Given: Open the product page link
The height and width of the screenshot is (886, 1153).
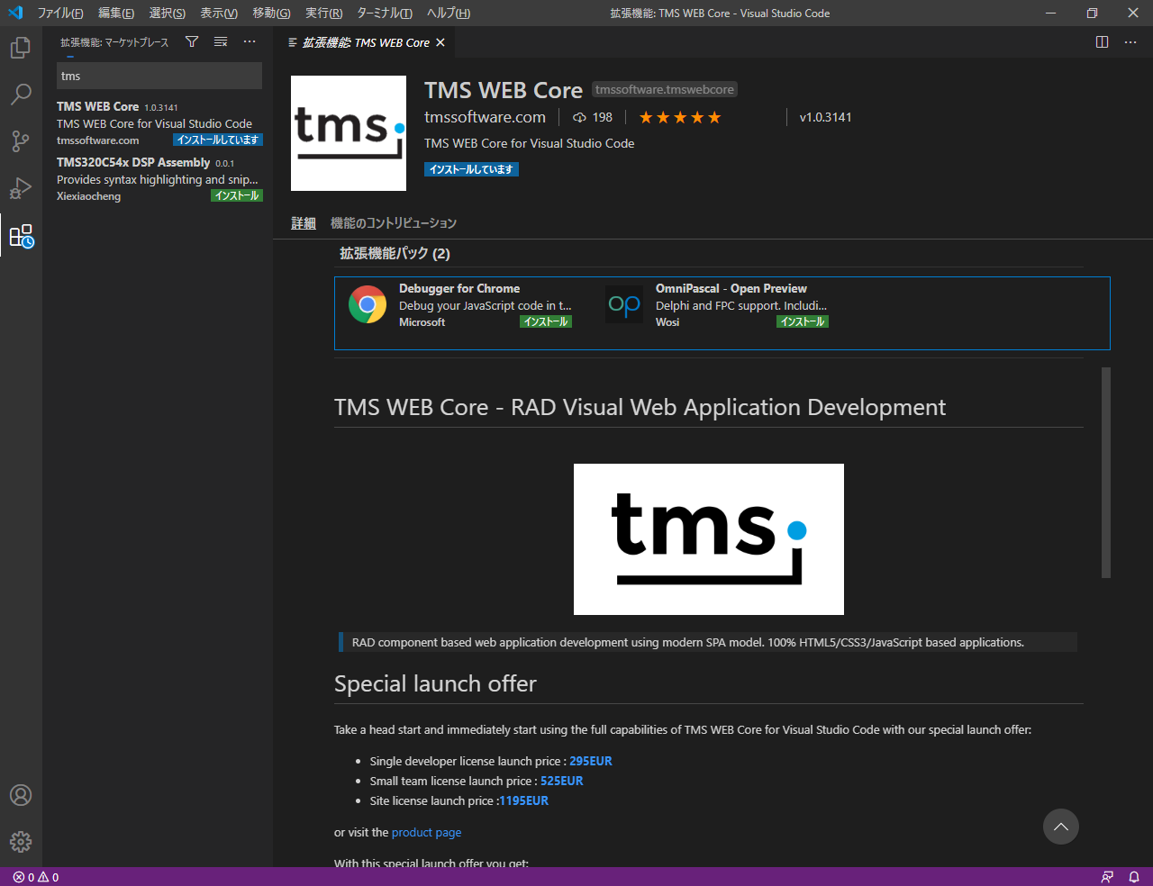Looking at the screenshot, I should [x=426, y=833].
